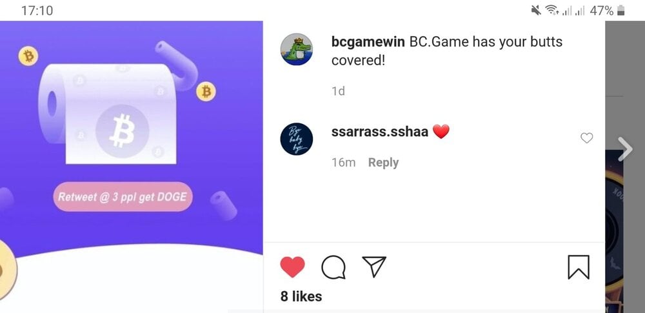Tap the muted sound status icon
The image size is (645, 313).
coord(536,11)
